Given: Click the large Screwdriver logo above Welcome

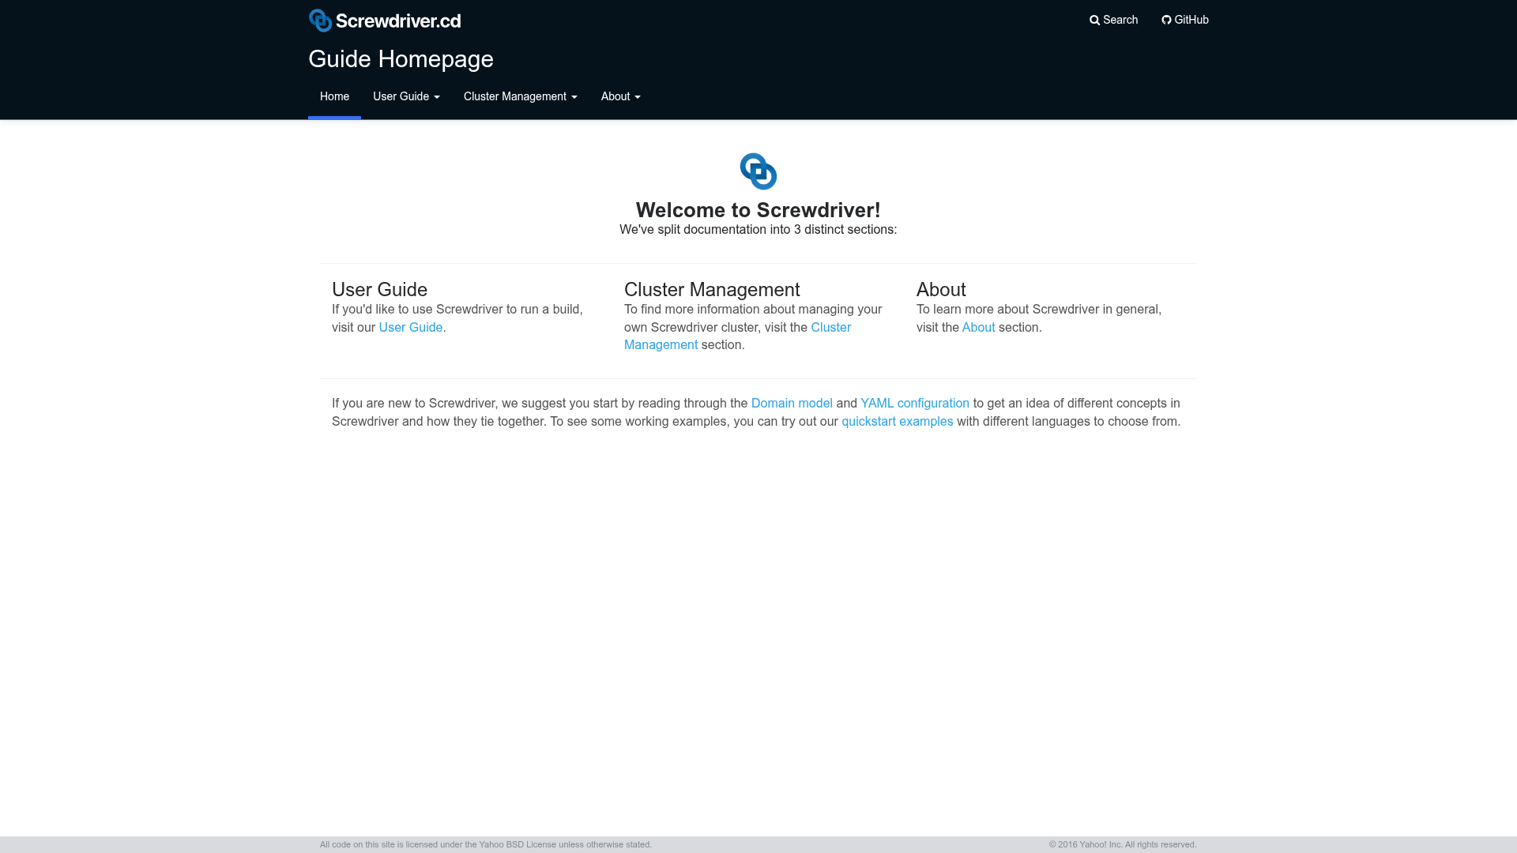Looking at the screenshot, I should 758,171.
